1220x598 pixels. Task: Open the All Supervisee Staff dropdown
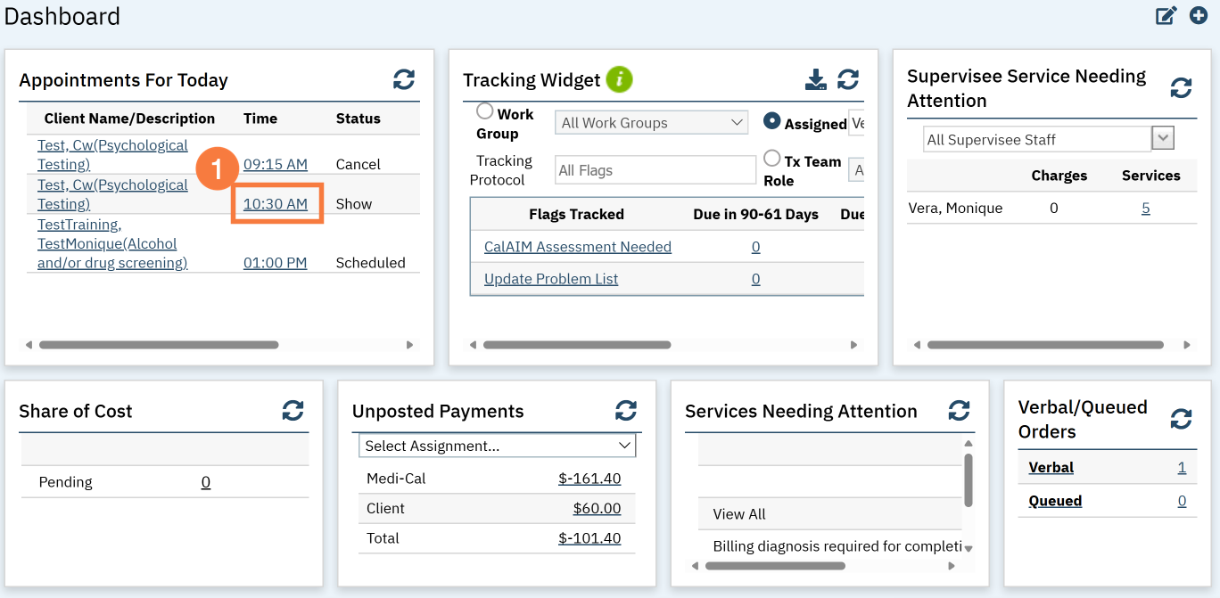[1162, 139]
